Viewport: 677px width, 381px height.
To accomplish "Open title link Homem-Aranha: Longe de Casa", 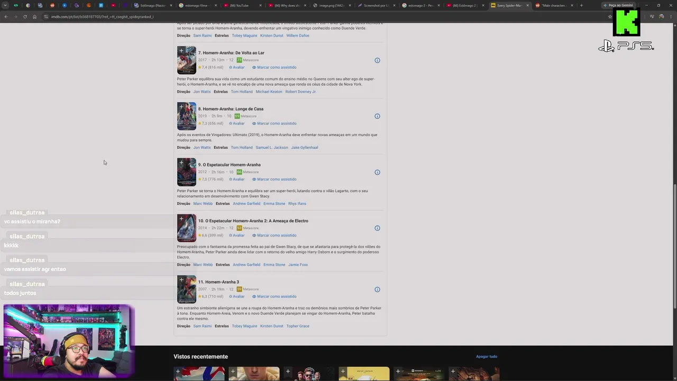I will point(231,109).
